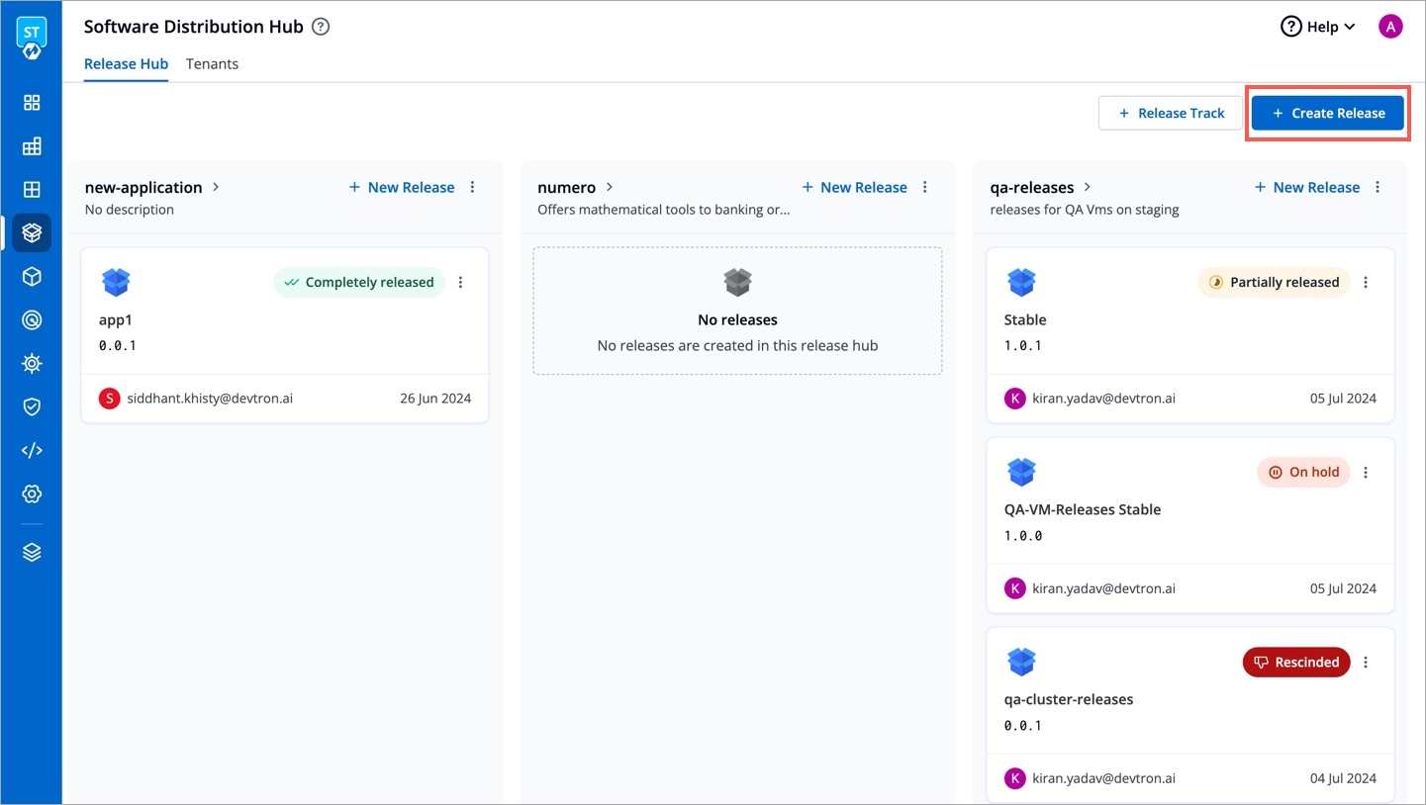Open the cube icon in sidebar

pos(32,277)
